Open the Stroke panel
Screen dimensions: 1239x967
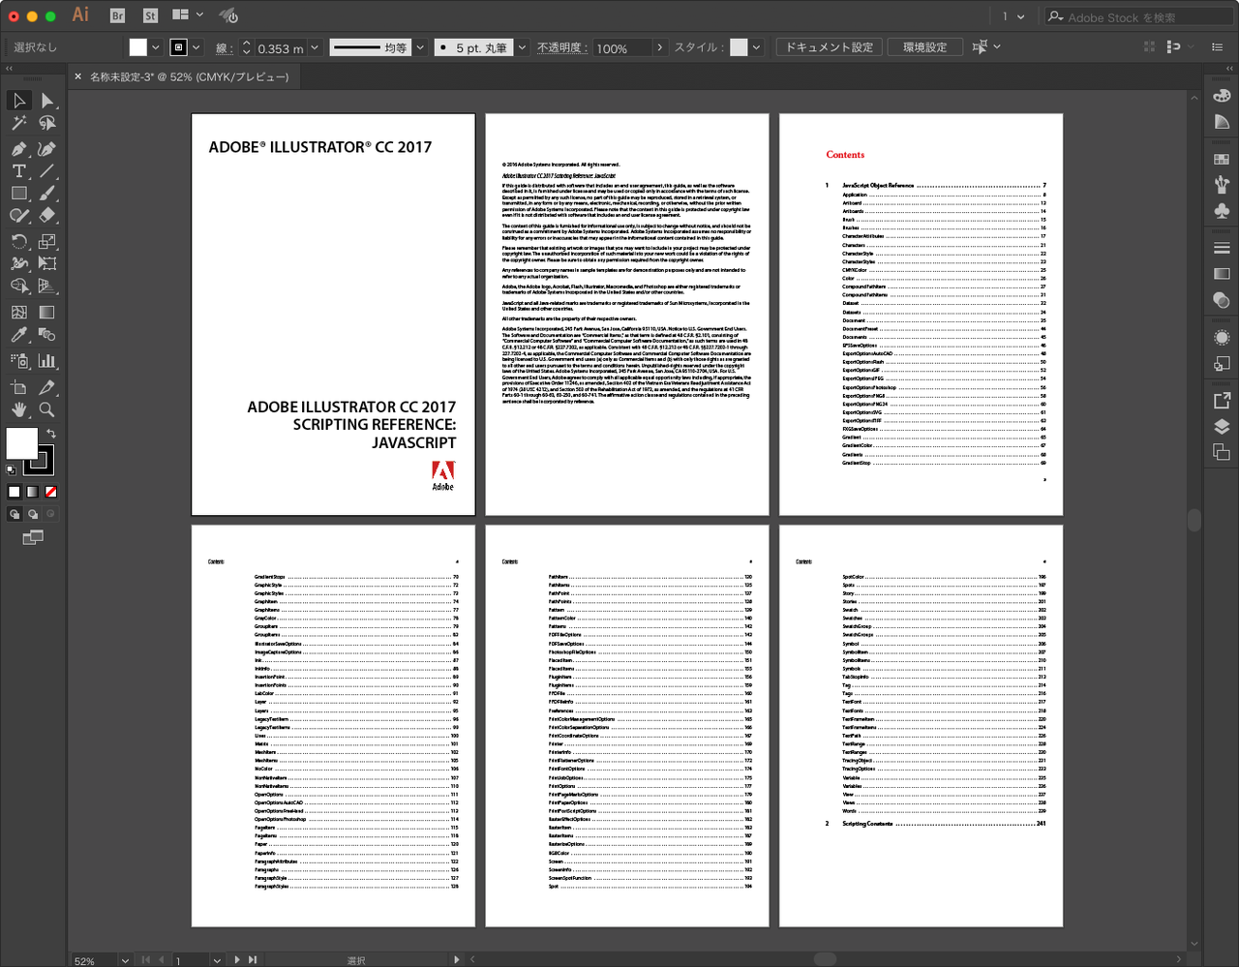[x=1222, y=248]
